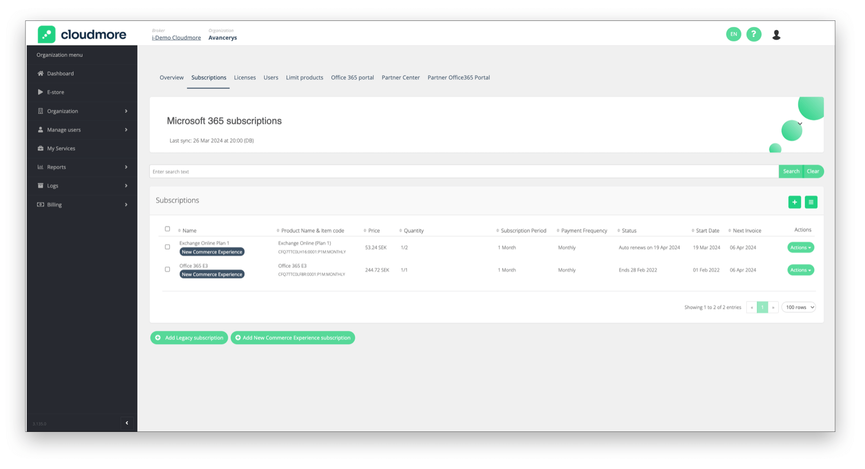Click the Dashboard home icon
Image resolution: width=865 pixels, height=469 pixels.
point(40,73)
